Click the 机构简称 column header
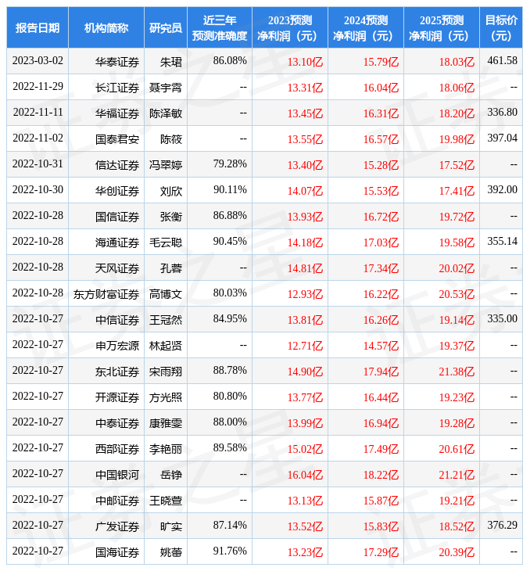 [x=106, y=27]
